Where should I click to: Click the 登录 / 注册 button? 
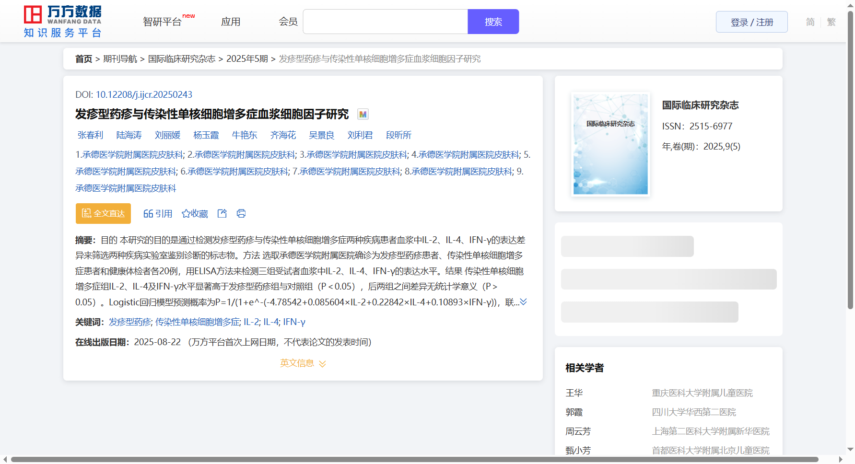click(x=751, y=22)
